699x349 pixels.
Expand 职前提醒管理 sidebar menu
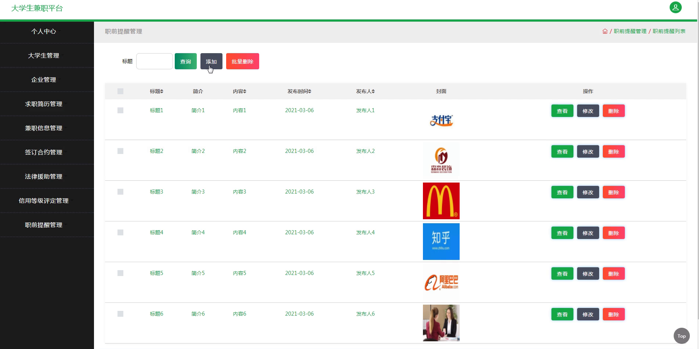(47, 225)
